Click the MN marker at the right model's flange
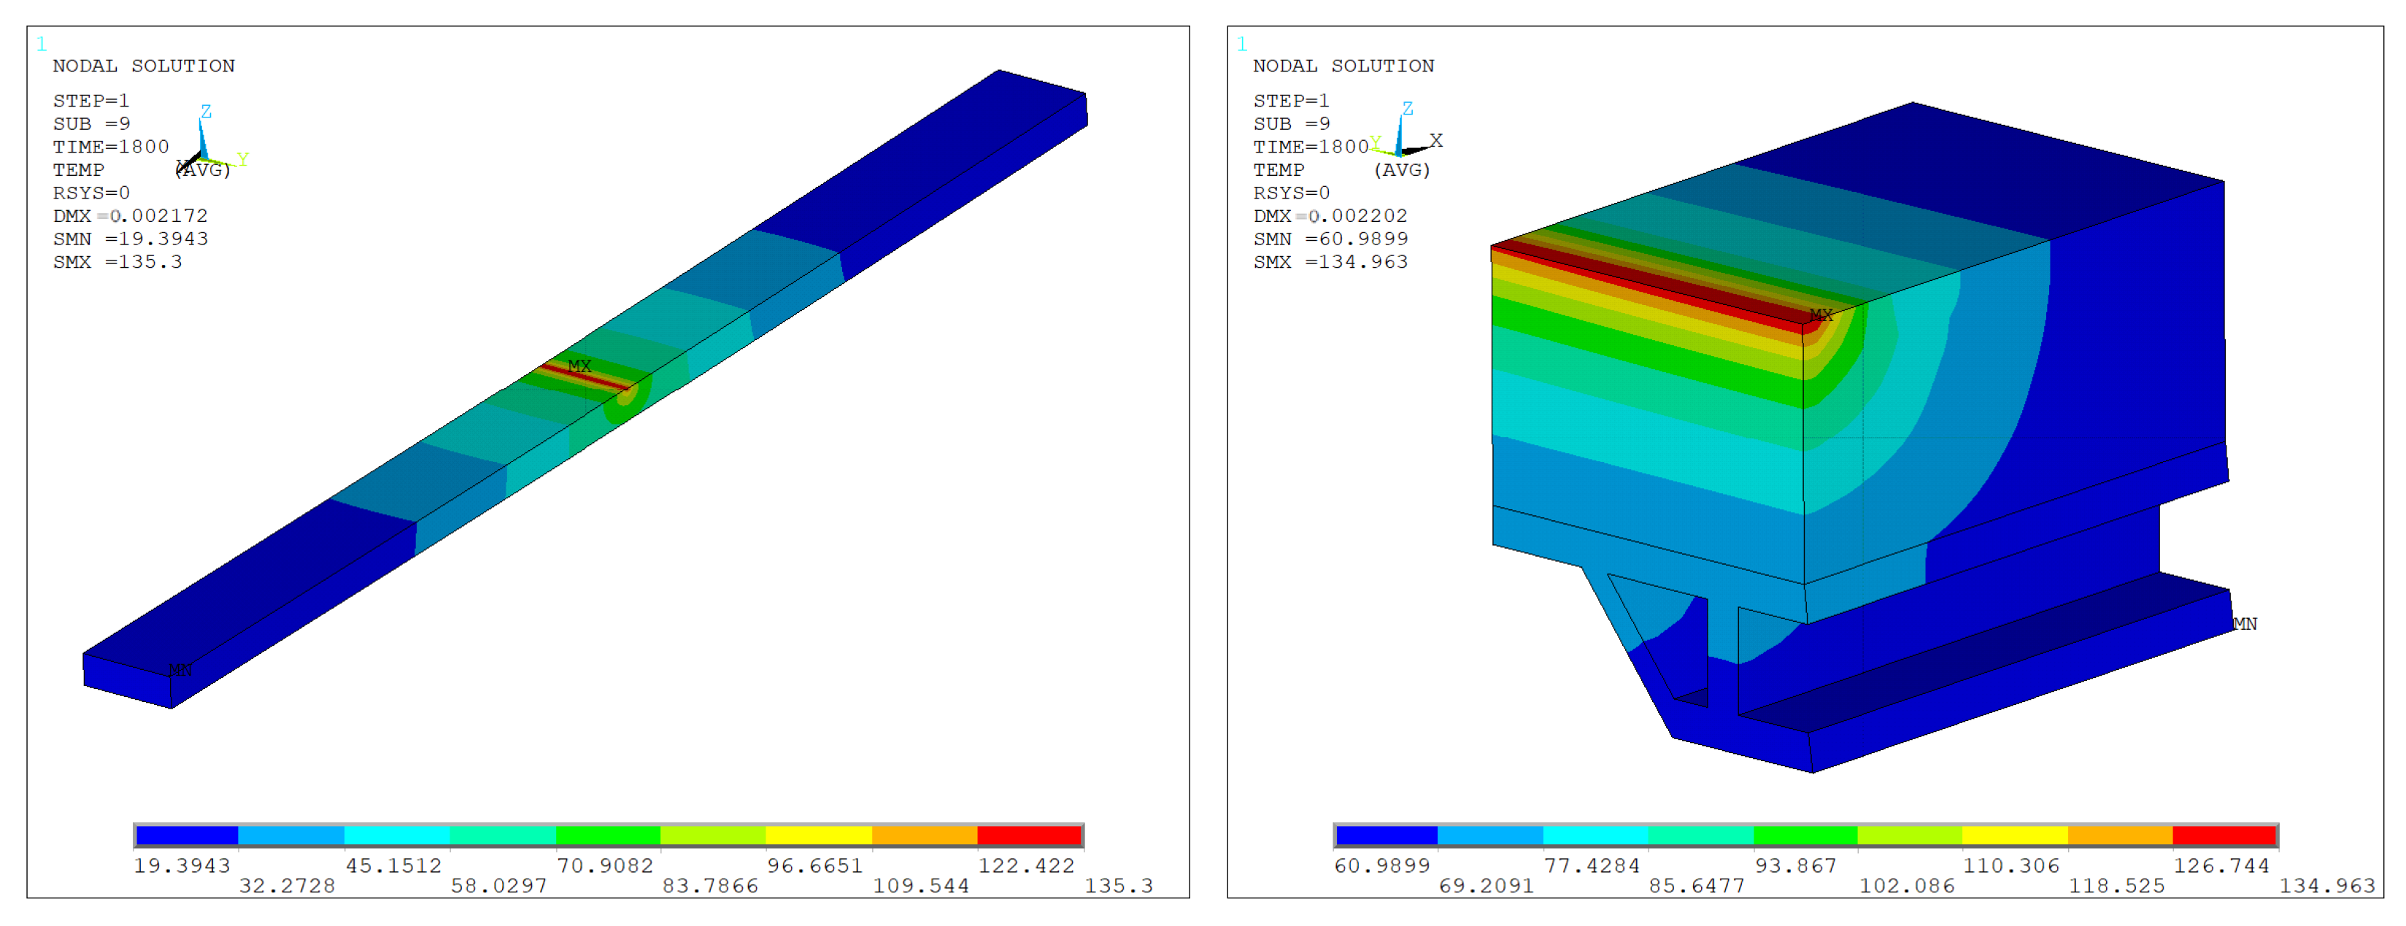The image size is (2406, 926). (2245, 623)
